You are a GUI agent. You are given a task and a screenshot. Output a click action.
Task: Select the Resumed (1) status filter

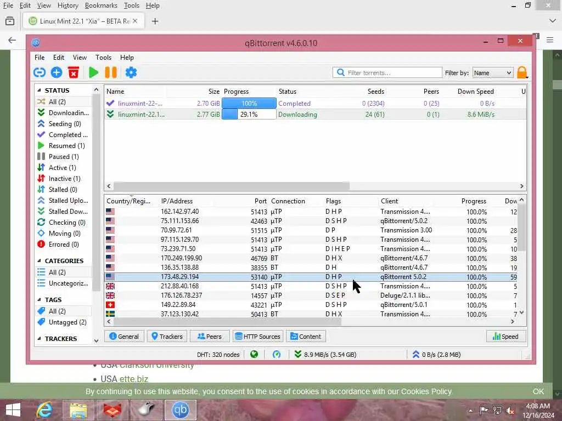(x=63, y=146)
